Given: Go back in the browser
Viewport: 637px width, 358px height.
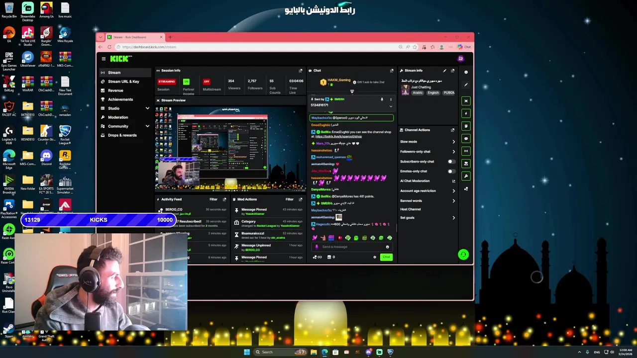Looking at the screenshot, I should point(101,47).
